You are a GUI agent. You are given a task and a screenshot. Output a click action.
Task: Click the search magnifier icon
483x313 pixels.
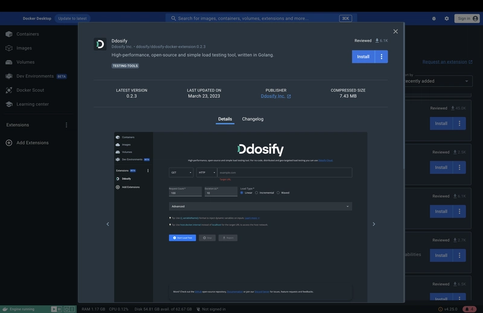click(x=173, y=19)
